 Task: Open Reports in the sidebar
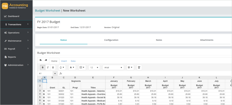tap(12, 57)
